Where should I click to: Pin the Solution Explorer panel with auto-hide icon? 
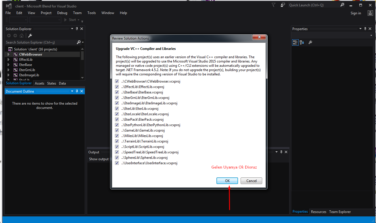pyautogui.click(x=77, y=29)
